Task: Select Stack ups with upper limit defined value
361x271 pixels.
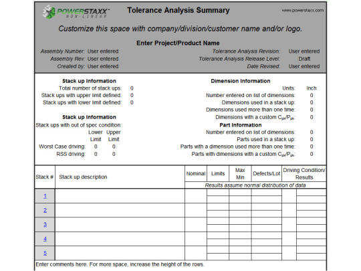Action: (132, 95)
